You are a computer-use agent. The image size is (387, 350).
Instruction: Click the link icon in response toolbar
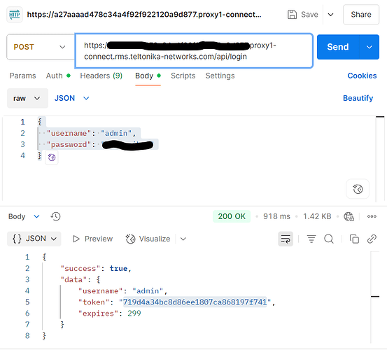[x=372, y=239]
